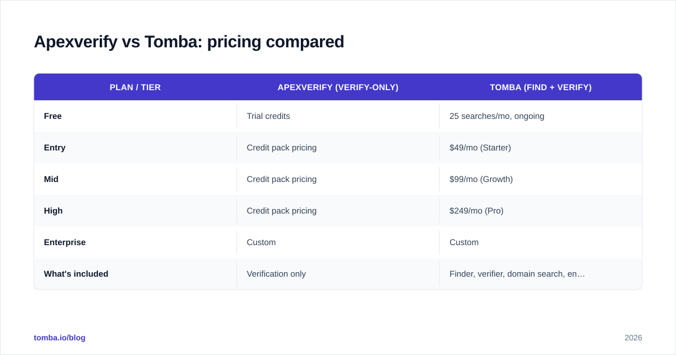Open the tomba.io/blog footer link

tap(60, 338)
